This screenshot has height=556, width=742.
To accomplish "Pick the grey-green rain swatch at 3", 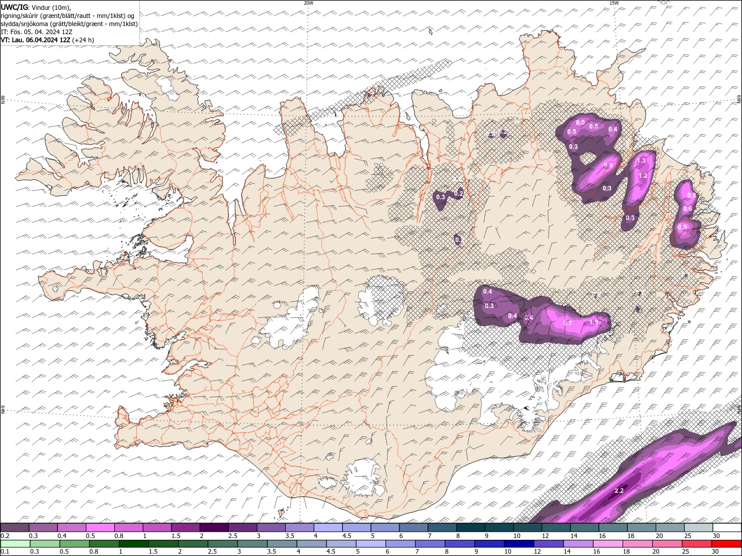I will [x=252, y=544].
